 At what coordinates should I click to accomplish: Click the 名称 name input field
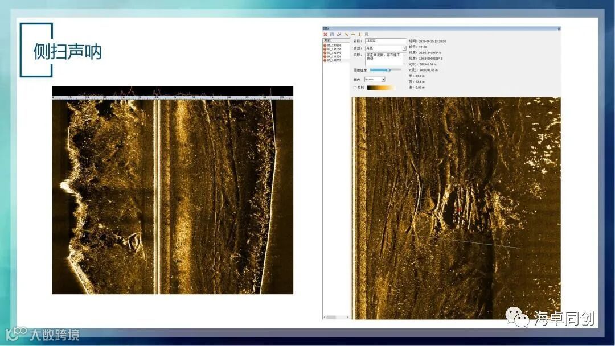385,41
